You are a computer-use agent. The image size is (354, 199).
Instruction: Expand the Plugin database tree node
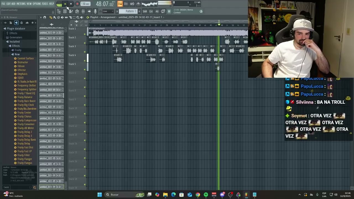(16, 28)
